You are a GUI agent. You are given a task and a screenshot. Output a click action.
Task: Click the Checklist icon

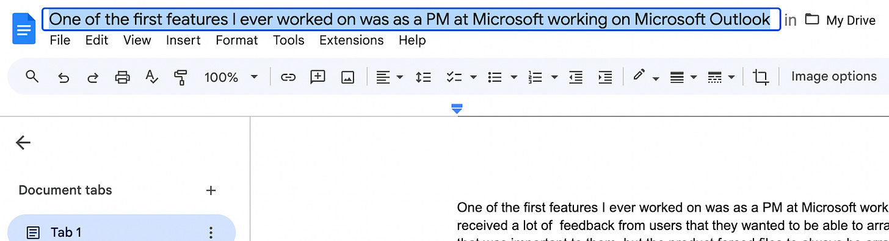click(454, 77)
